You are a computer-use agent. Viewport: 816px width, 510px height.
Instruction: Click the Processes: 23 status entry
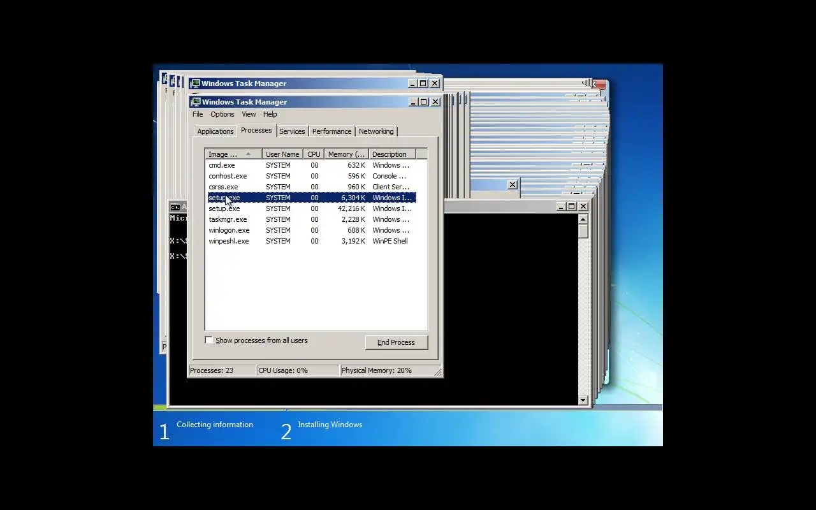pos(221,370)
